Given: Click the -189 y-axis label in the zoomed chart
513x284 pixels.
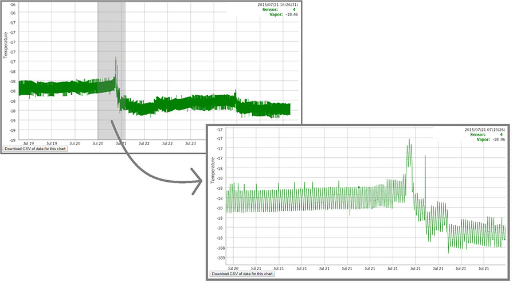Looking at the screenshot, I should coord(220,258).
